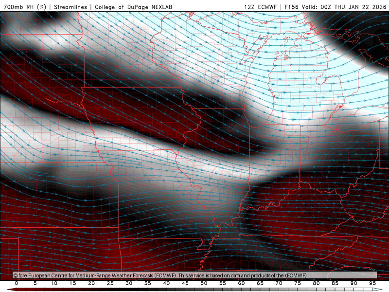Click the '45' scale label
The image size is (389, 292).
[x=185, y=283]
